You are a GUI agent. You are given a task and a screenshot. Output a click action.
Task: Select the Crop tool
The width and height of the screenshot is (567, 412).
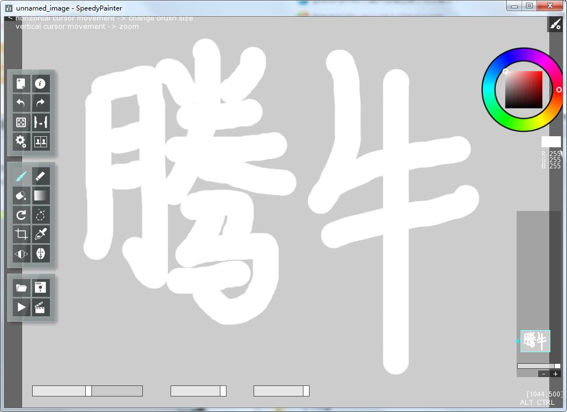(x=21, y=234)
